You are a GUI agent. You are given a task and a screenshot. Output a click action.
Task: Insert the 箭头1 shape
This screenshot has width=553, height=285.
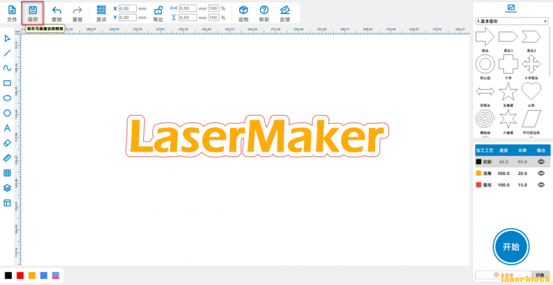click(508, 37)
